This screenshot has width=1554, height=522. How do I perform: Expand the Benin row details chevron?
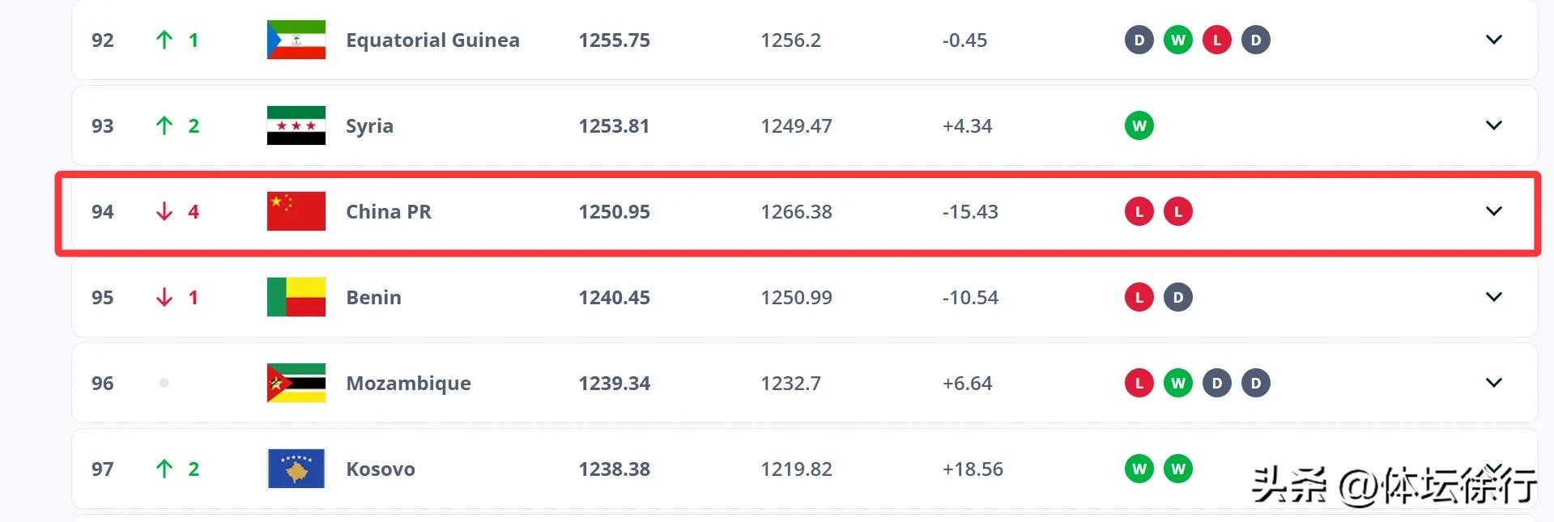[1494, 297]
